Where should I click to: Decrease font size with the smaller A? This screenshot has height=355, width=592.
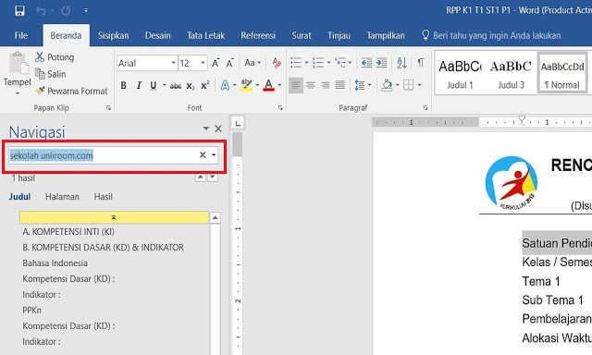(x=229, y=63)
